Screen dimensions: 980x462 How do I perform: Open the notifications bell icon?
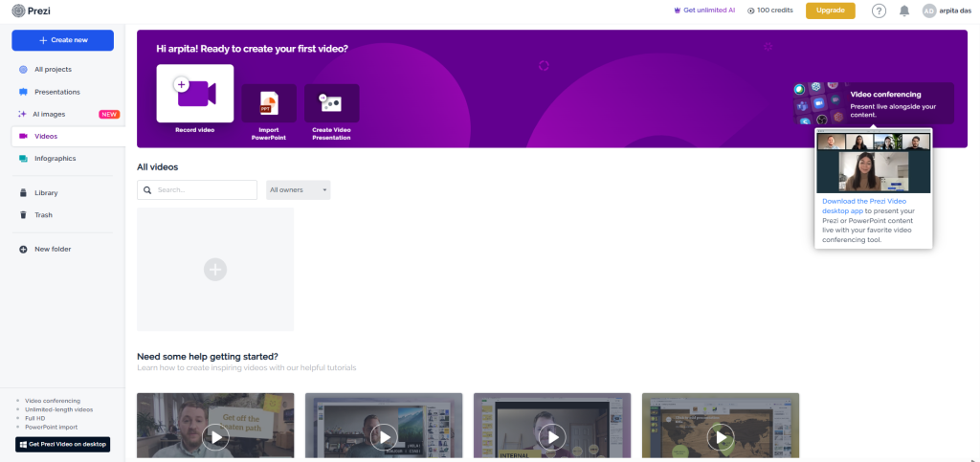pyautogui.click(x=904, y=11)
